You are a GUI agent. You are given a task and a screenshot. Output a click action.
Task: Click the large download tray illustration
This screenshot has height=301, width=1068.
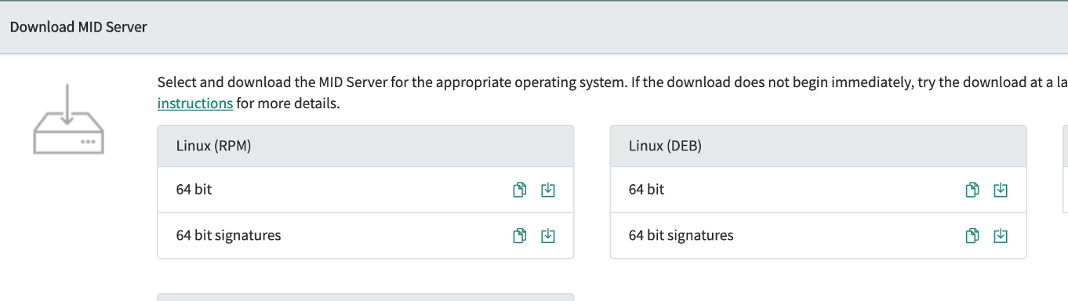tap(68, 119)
